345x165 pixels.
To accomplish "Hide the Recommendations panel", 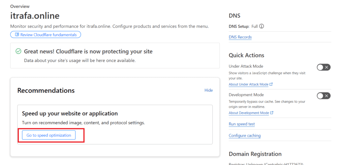I will click(x=209, y=90).
